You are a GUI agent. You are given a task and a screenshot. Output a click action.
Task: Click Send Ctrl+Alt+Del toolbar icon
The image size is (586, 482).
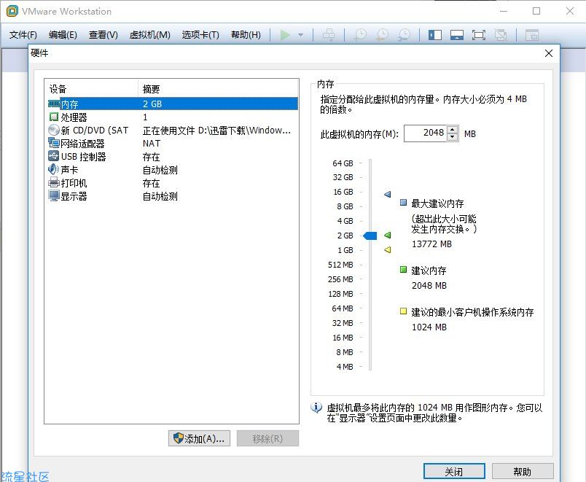[x=329, y=35]
